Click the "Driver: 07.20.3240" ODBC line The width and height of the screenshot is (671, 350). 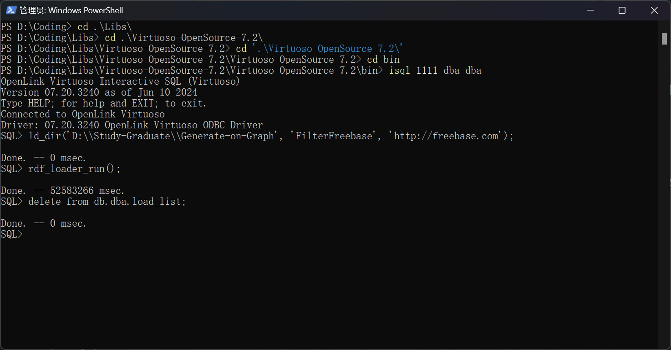132,125
